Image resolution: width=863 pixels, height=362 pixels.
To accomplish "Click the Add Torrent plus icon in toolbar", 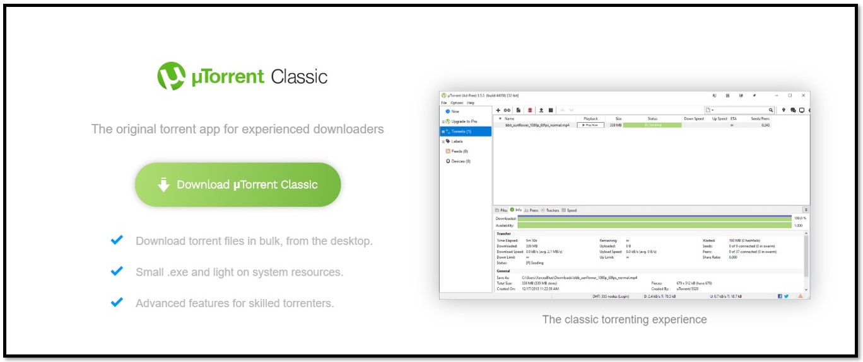I will point(498,110).
